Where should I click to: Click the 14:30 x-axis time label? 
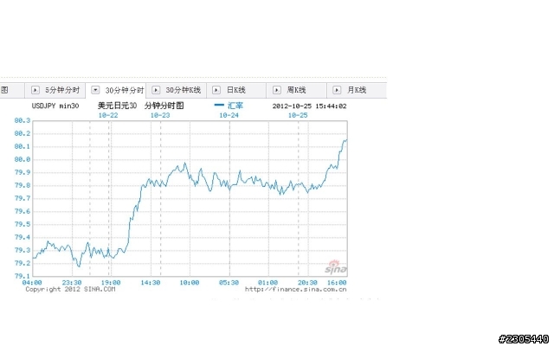tap(150, 283)
